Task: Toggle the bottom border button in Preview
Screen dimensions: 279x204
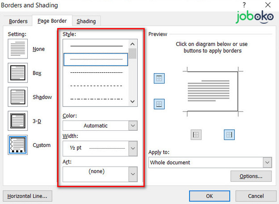Action: (x=159, y=104)
